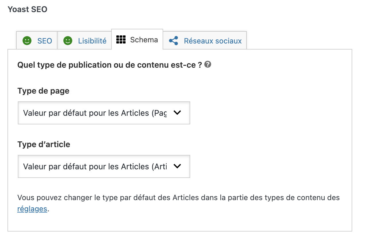The height and width of the screenshot is (239, 366).
Task: Switch to the SEO tab
Action: (37, 41)
